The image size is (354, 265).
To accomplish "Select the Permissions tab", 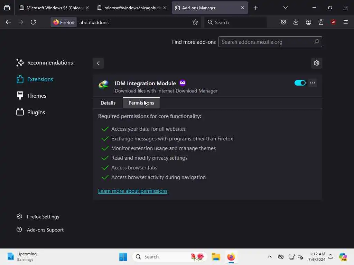I will click(141, 103).
